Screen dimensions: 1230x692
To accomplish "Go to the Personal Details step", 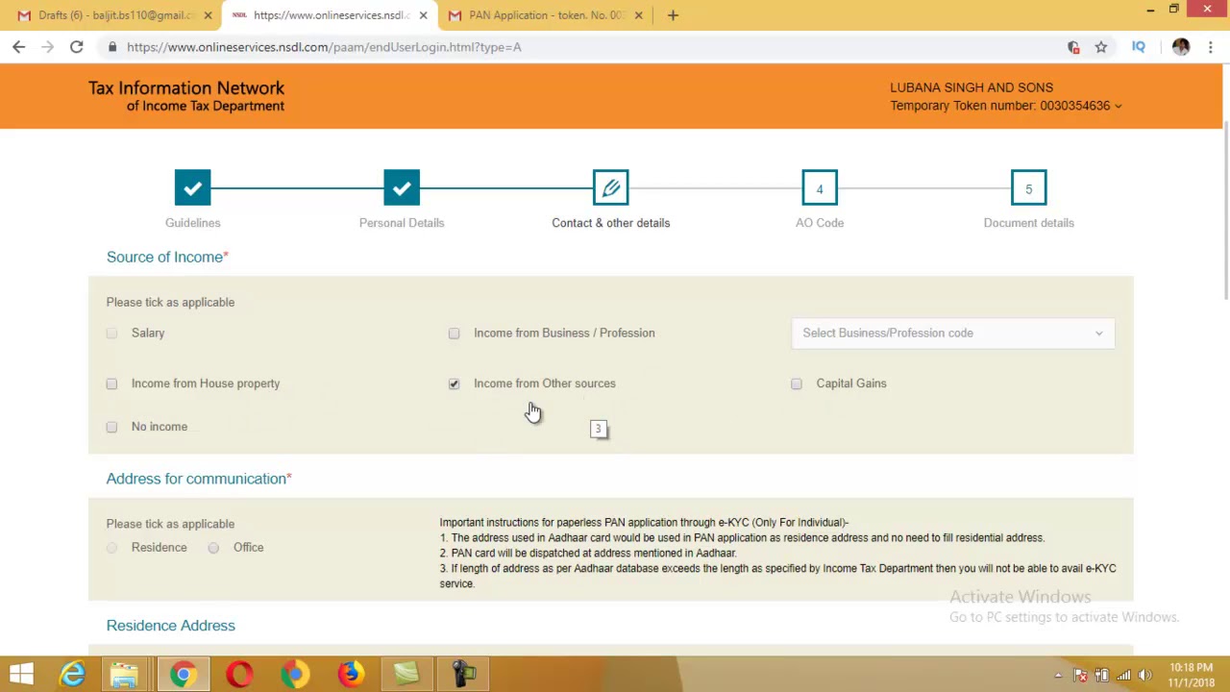I will (402, 188).
